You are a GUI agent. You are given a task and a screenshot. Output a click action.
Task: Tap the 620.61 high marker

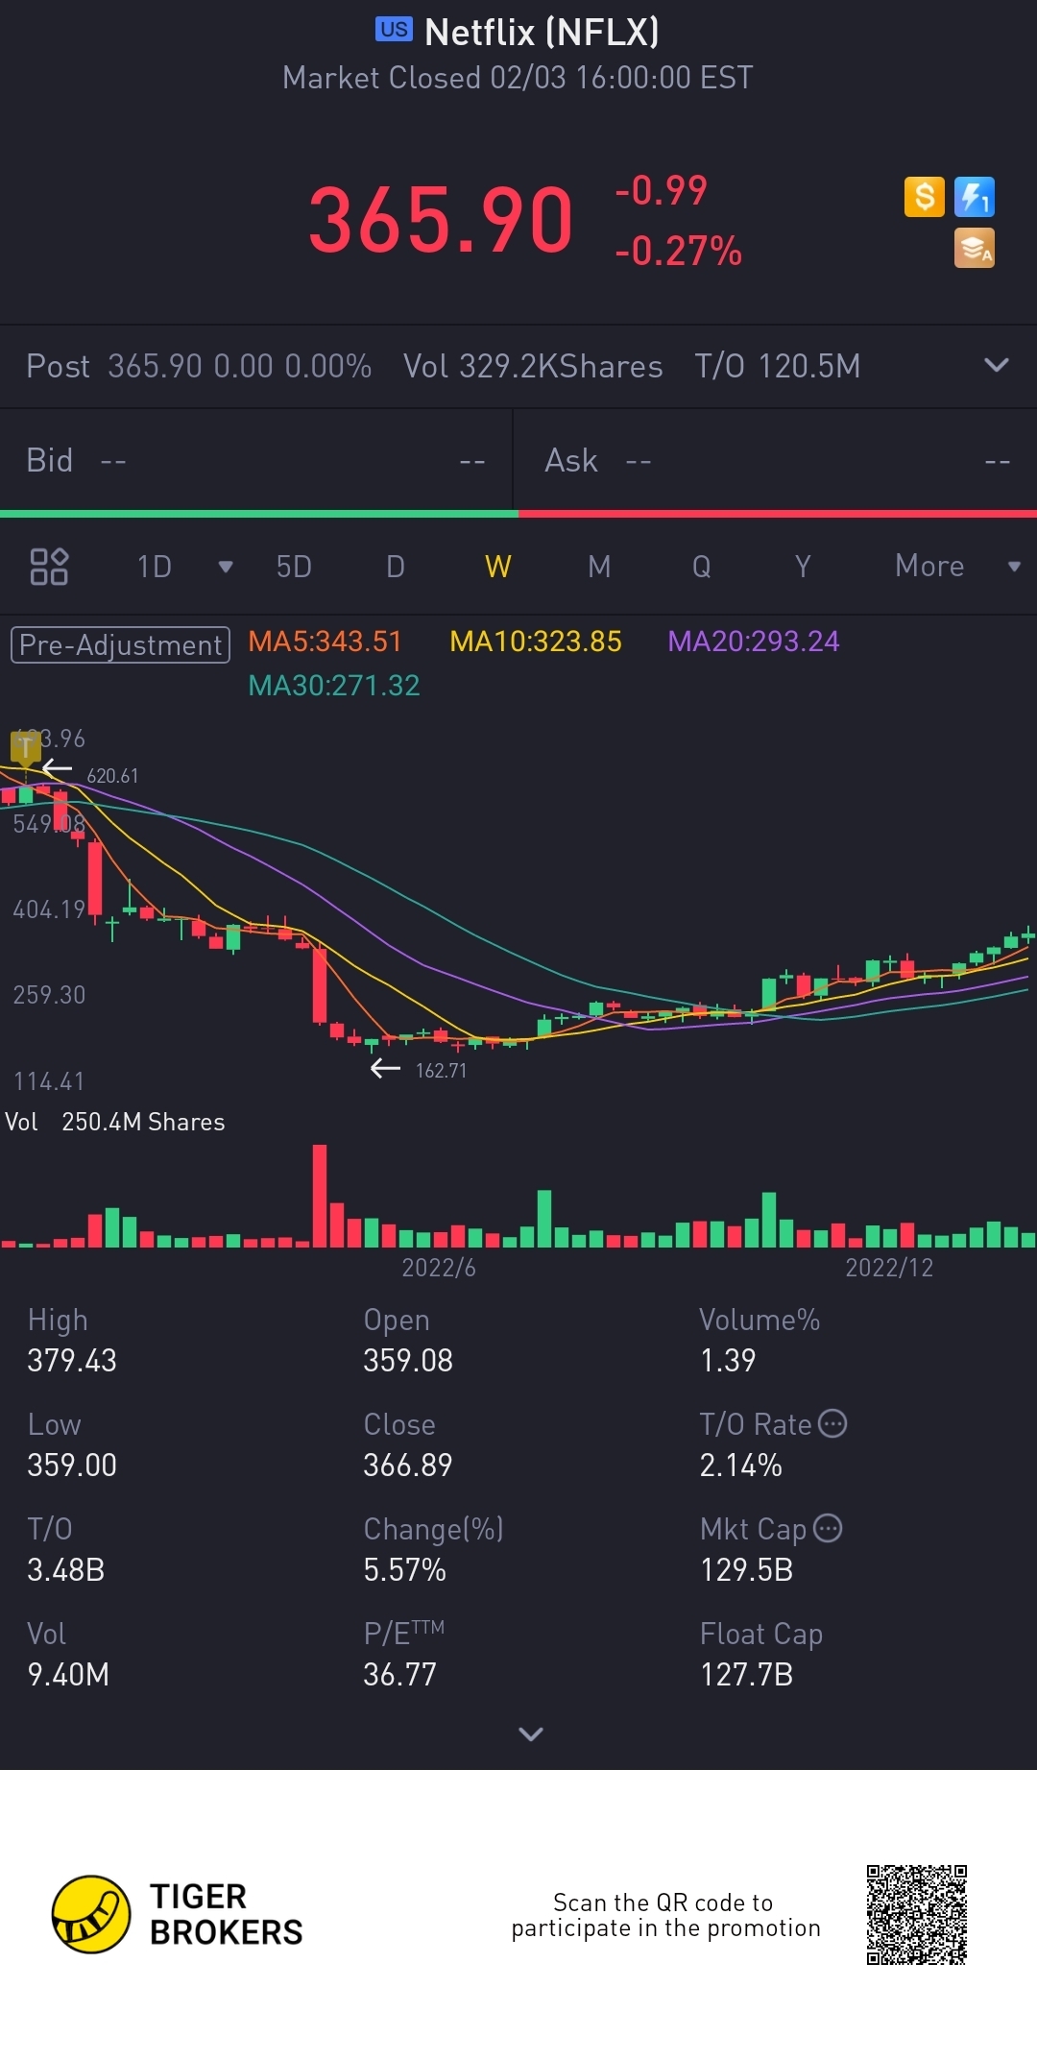(112, 776)
